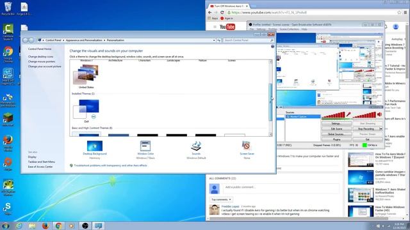Toggle the Monitor Capture source checkbox
Viewport: 410px width, 230px height.
coord(288,116)
